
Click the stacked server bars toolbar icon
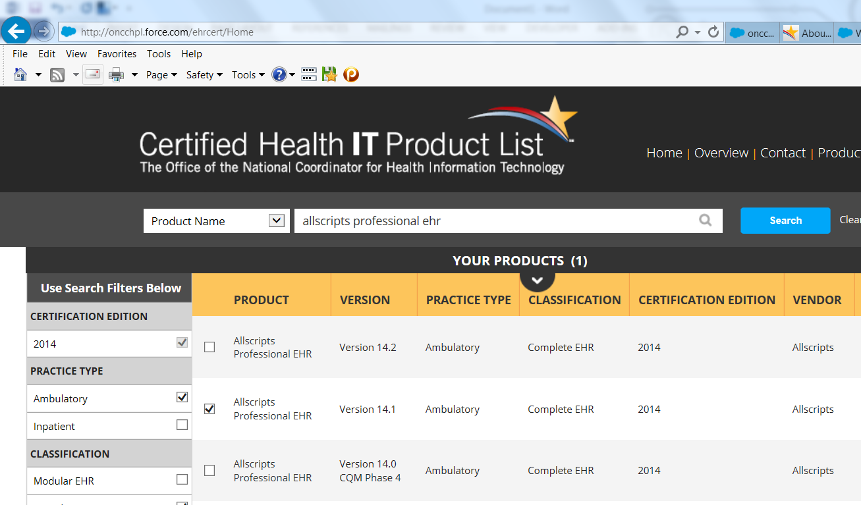[309, 74]
